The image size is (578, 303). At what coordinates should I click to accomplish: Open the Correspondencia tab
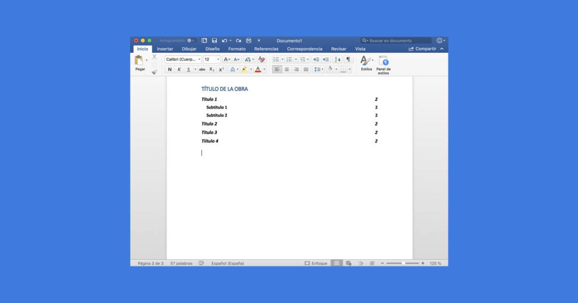pyautogui.click(x=305, y=49)
